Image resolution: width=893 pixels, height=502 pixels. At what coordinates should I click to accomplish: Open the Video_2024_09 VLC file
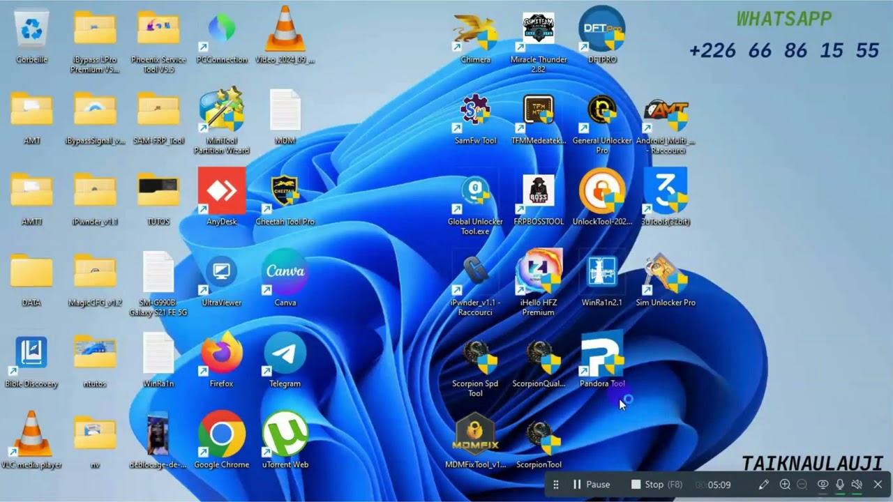(285, 30)
